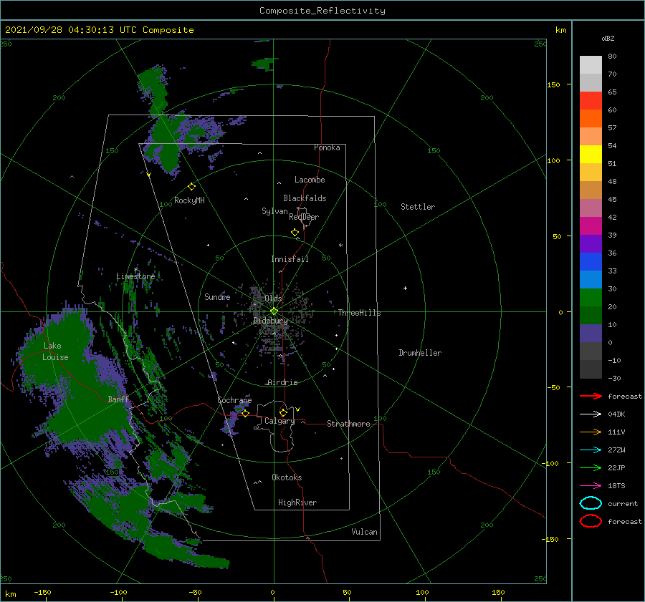This screenshot has height=602, width=645.
Task: Click the RockyMH label
Action: [x=189, y=200]
